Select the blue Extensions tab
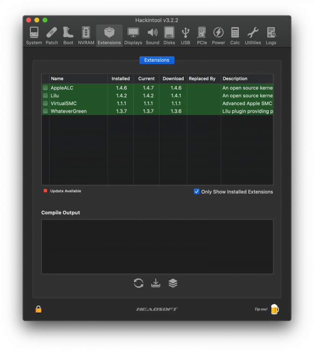The image size is (314, 351). (157, 60)
